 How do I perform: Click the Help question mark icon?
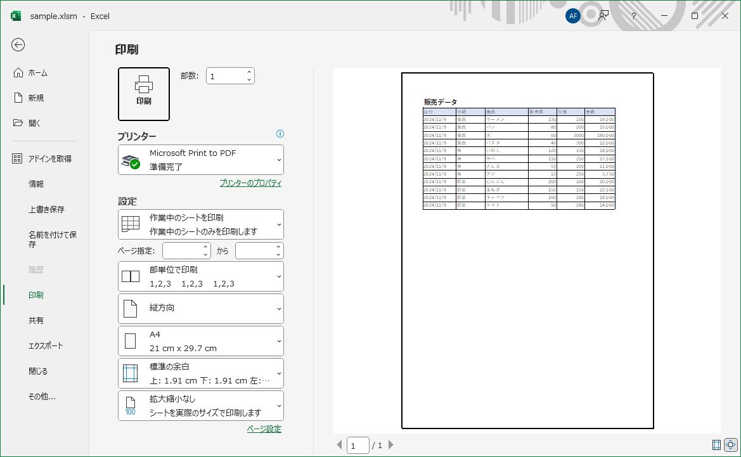(633, 16)
